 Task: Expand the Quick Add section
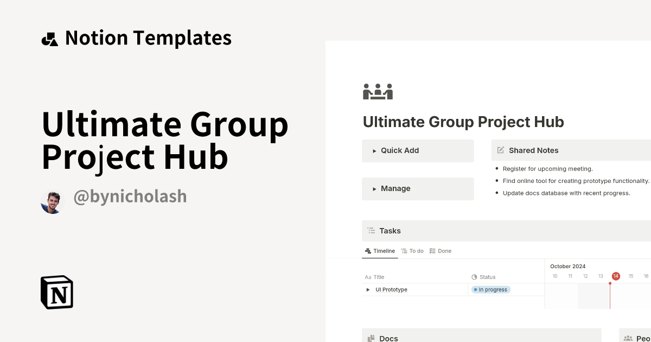[374, 150]
